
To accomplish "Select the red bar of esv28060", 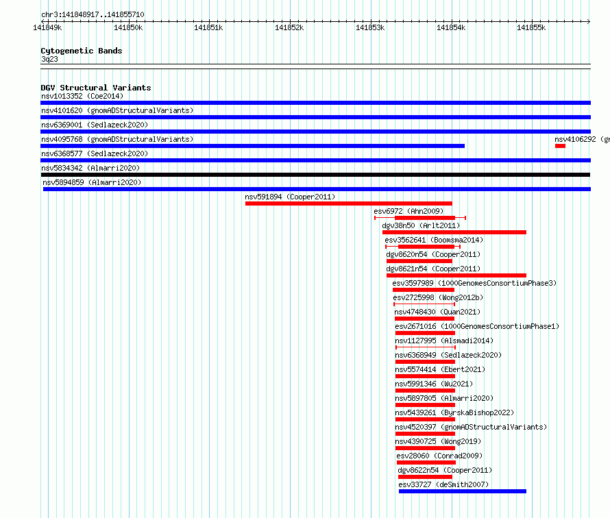I will [426, 463].
